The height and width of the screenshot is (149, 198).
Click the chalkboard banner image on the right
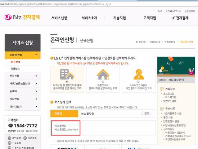tap(176, 67)
